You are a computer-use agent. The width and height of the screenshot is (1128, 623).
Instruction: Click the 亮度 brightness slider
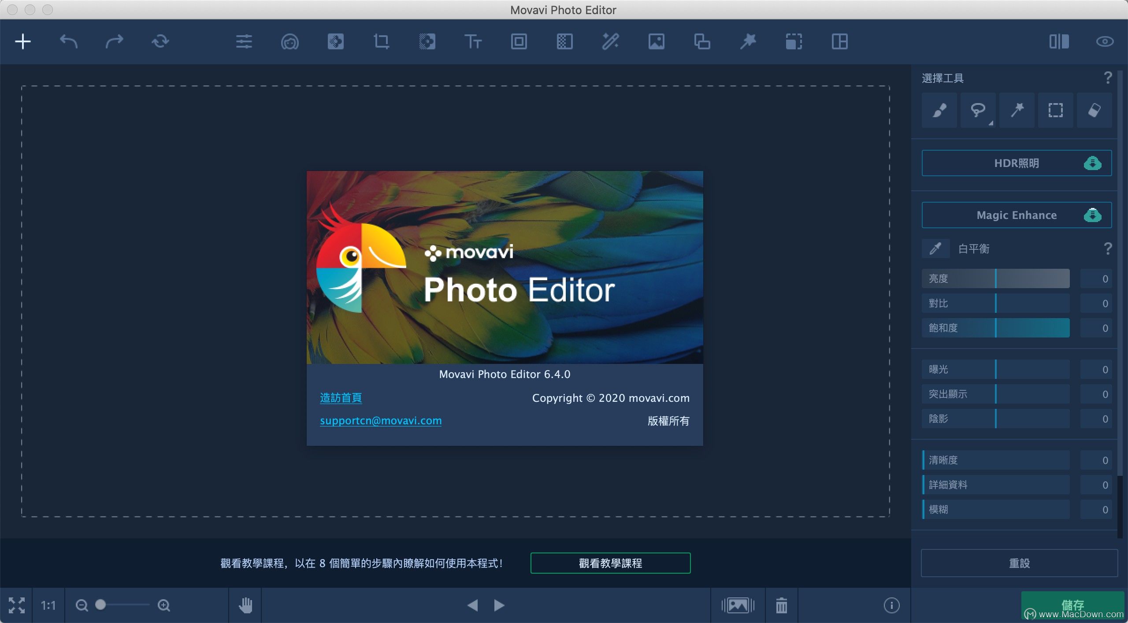996,278
